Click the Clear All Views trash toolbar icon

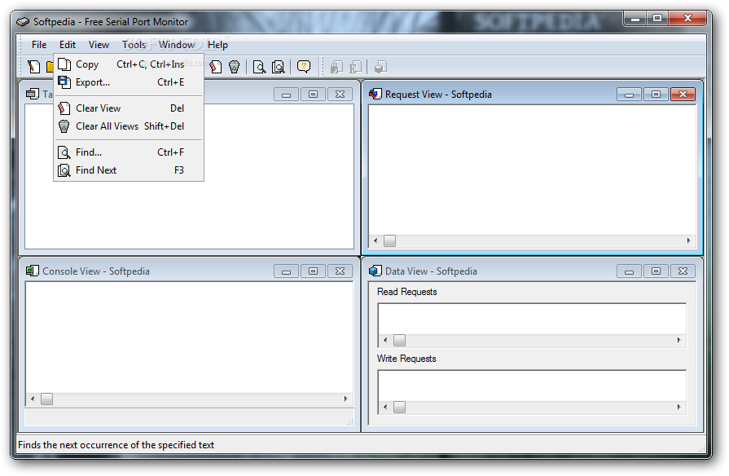click(235, 67)
